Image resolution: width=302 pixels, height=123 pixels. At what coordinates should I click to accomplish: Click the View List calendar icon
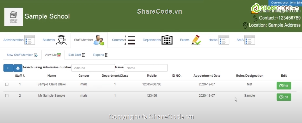pos(59,55)
